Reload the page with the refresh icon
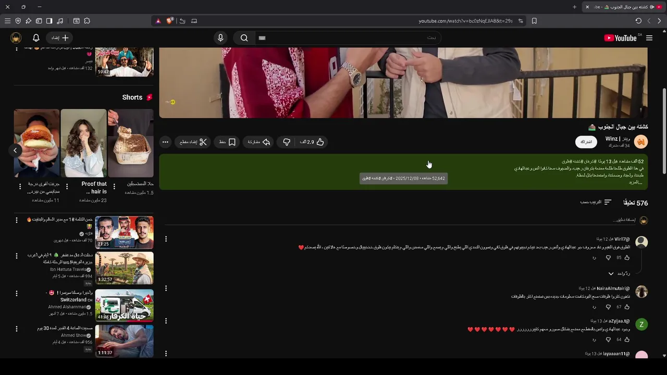This screenshot has height=375, width=667. pyautogui.click(x=638, y=21)
